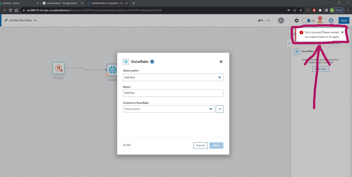Go forward in browser history
Screen dimensions: 352x177
[4, 10]
